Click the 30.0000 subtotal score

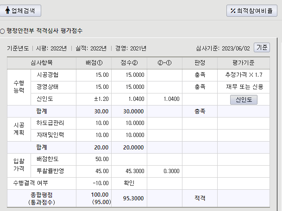[x=133, y=112]
